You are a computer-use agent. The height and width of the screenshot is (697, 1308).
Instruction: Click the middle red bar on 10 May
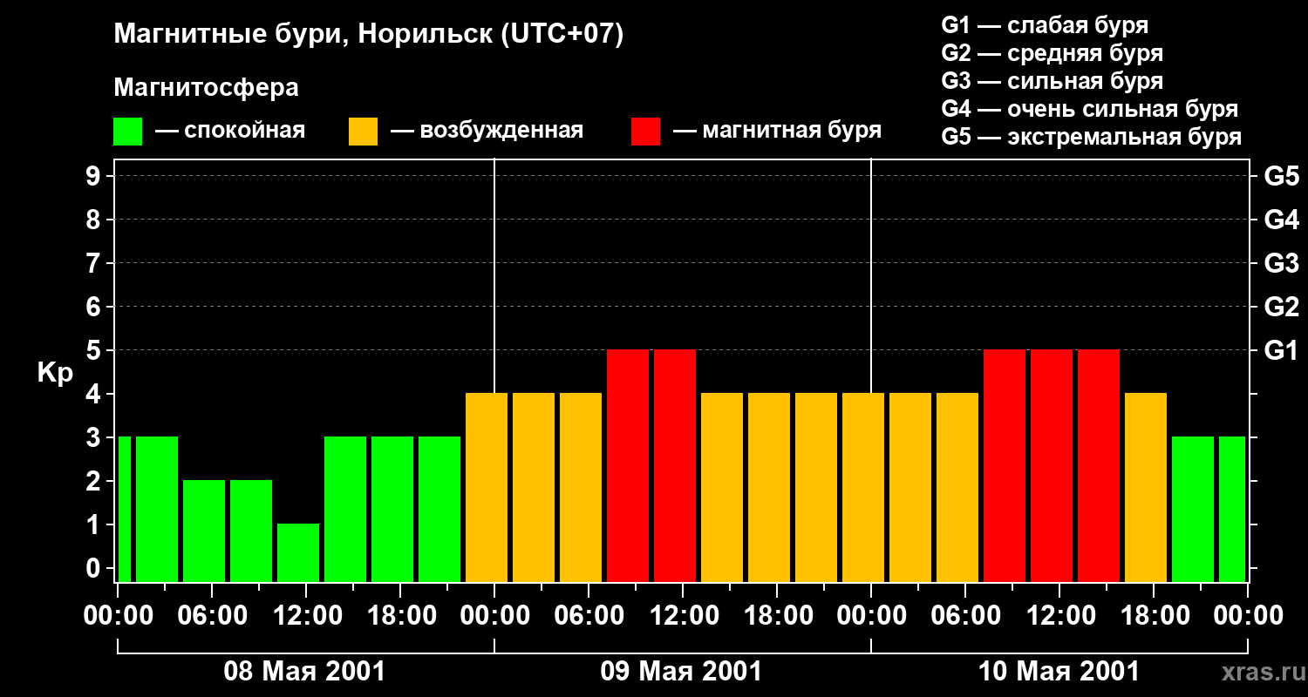(x=1052, y=465)
